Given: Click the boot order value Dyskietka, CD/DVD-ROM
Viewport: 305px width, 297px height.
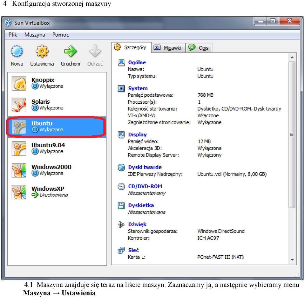Looking at the screenshot, I should pos(239,109).
